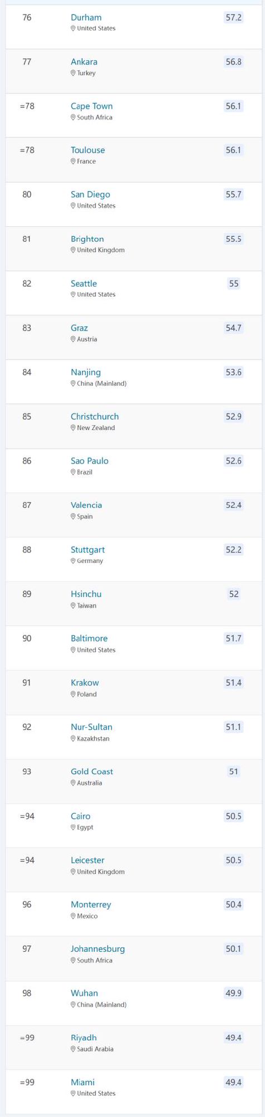Click the rank number 96 for Monterrey

(x=27, y=905)
